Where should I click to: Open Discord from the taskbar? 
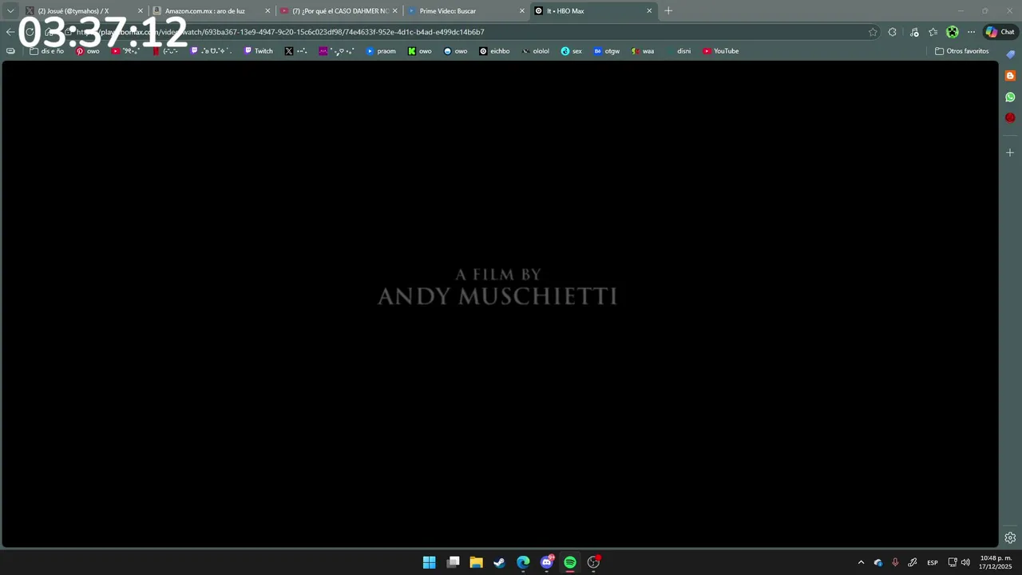pos(547,562)
